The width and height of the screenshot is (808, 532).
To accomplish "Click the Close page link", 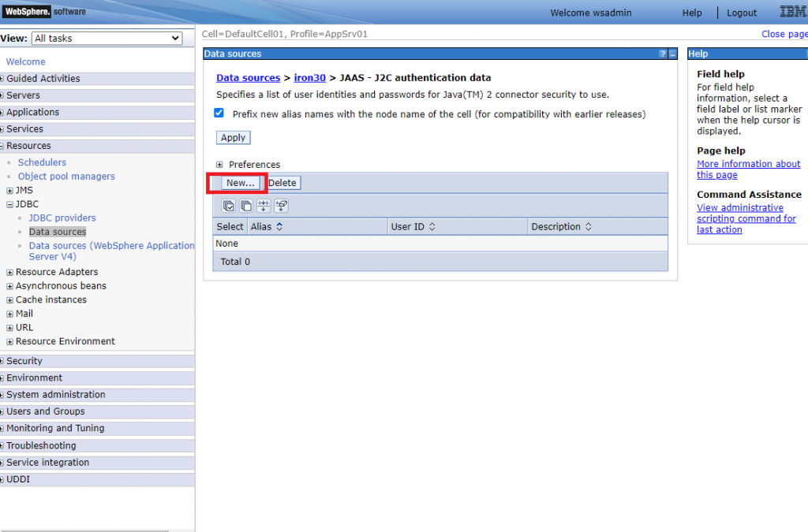I will 784,34.
